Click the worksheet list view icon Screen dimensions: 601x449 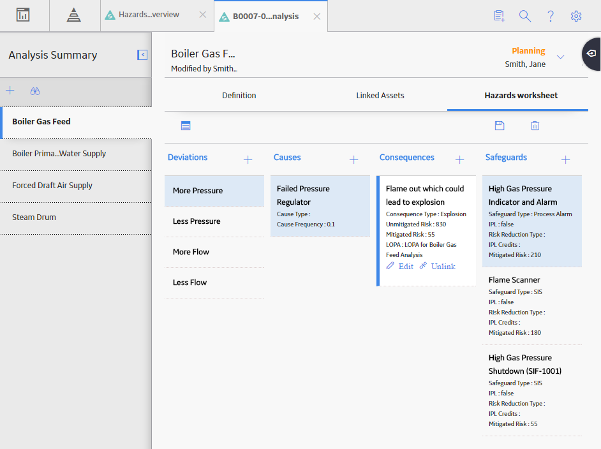(186, 126)
